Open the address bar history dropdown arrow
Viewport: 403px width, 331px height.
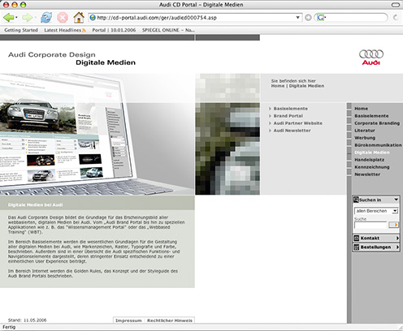[x=297, y=18]
